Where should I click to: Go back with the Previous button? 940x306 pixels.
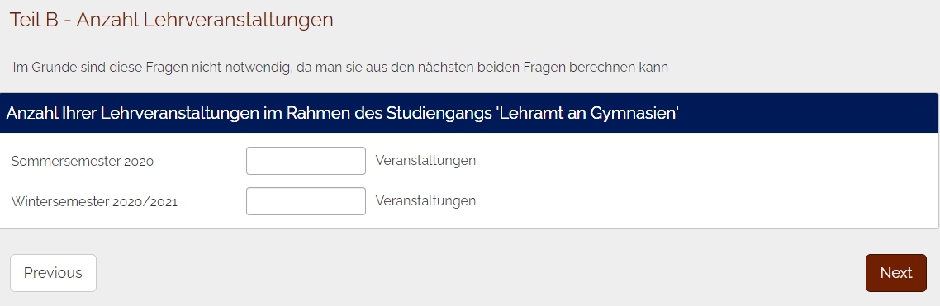coord(53,273)
